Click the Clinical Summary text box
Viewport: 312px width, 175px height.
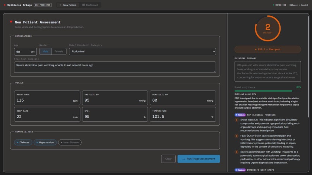(x=267, y=71)
